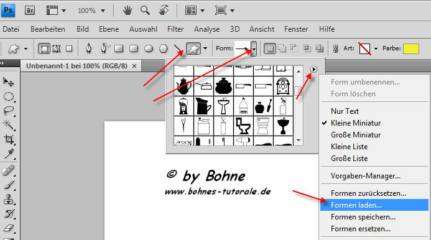431x240 pixels.
Task: Enable Shape Layers mode button
Action: coord(44,49)
